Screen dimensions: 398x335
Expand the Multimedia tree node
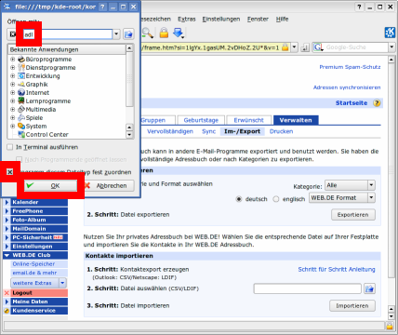click(x=12, y=109)
